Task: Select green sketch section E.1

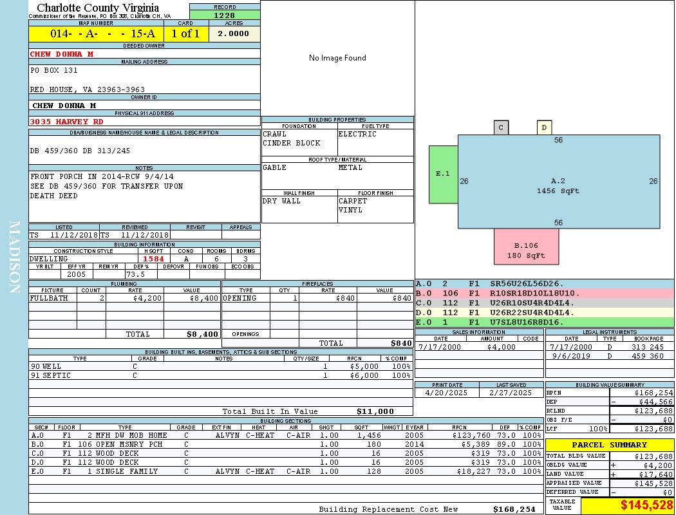Action: pos(443,174)
